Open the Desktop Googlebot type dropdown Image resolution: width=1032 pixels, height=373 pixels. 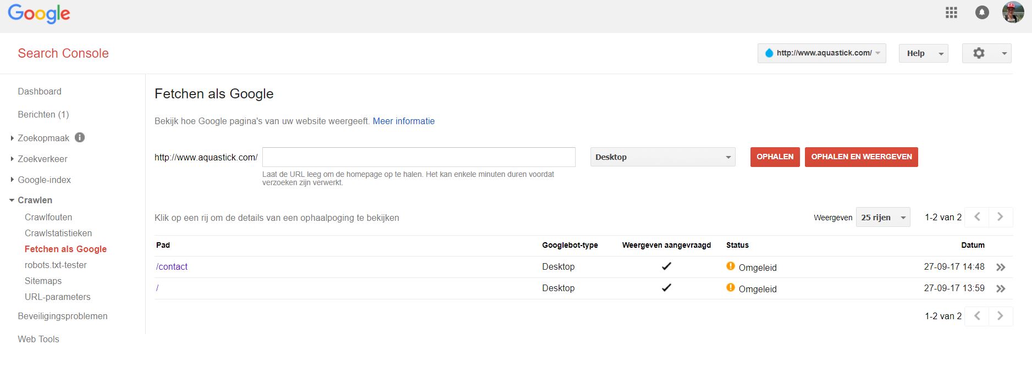663,157
